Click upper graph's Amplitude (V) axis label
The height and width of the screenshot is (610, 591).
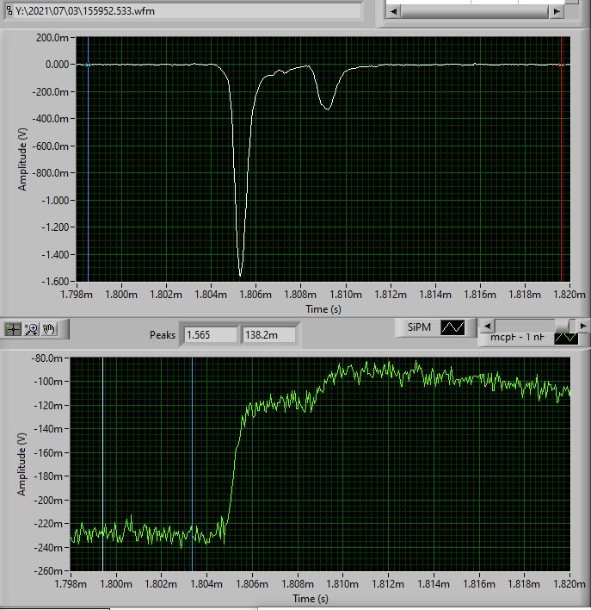point(22,159)
